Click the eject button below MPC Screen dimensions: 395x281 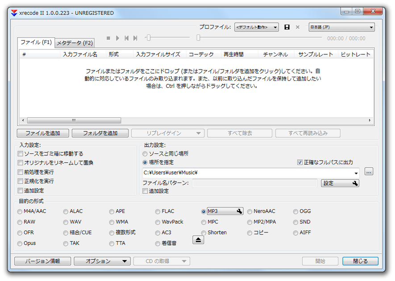198,240
